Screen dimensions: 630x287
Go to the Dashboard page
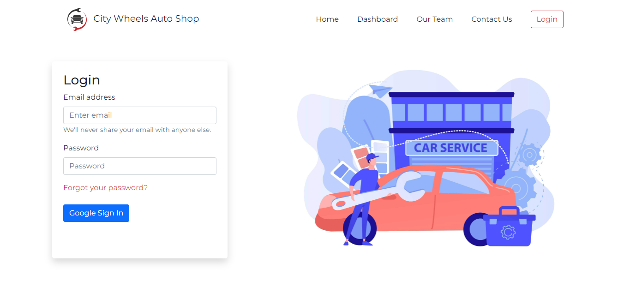point(378,19)
